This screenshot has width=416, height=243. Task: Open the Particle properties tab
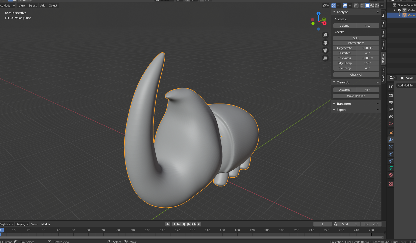pyautogui.click(x=391, y=147)
